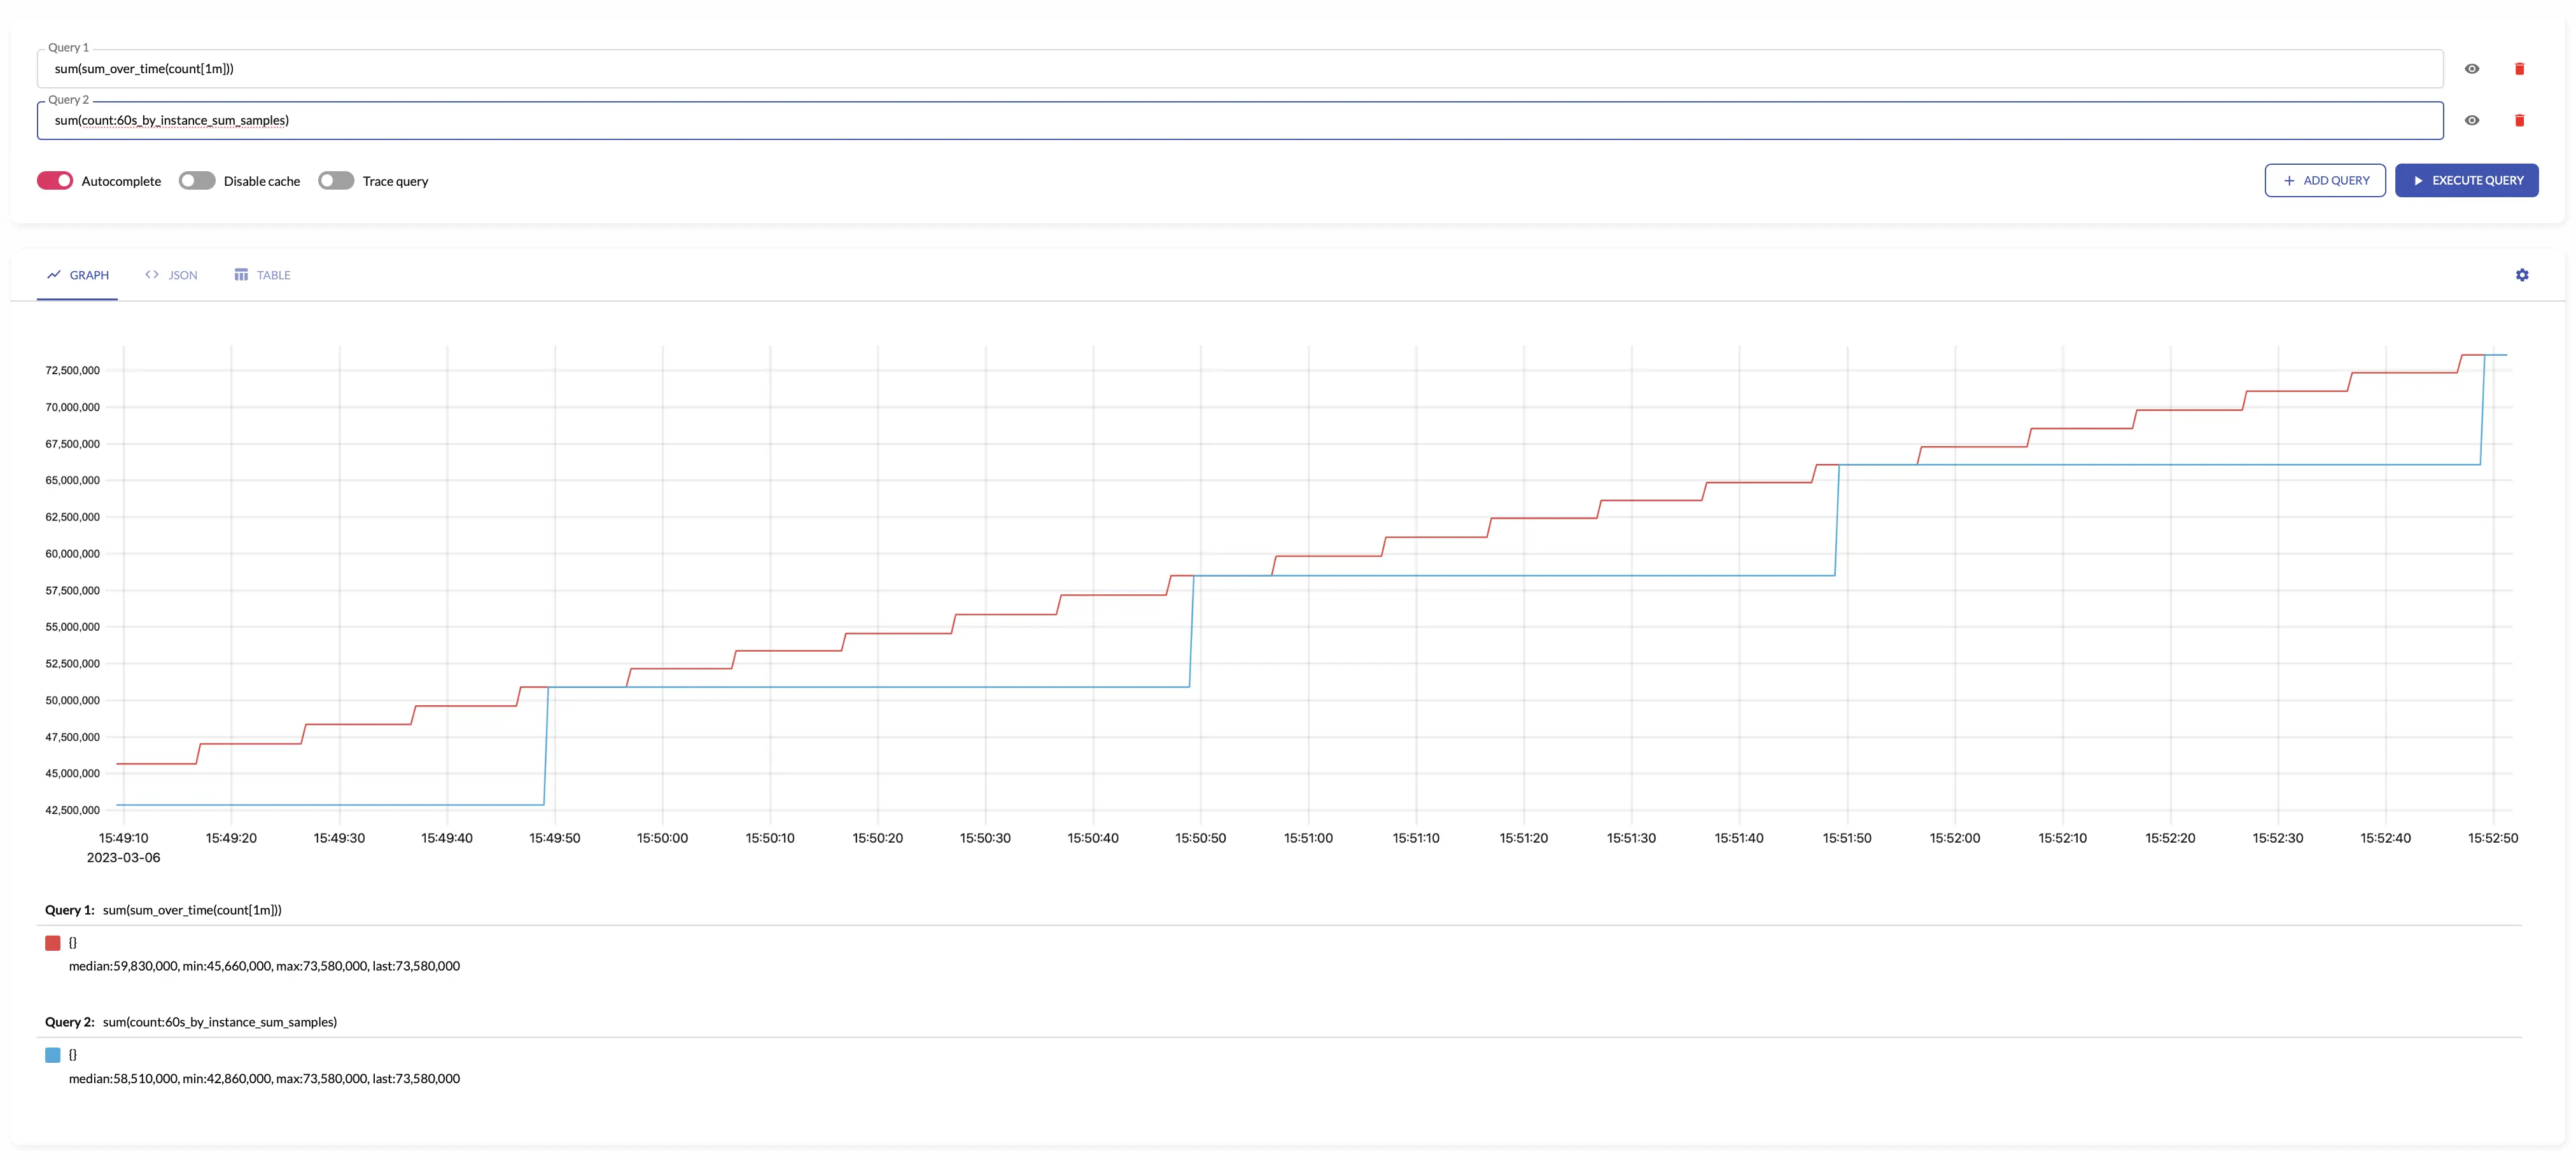
Task: Switch to the TABLE tab
Action: [273, 275]
